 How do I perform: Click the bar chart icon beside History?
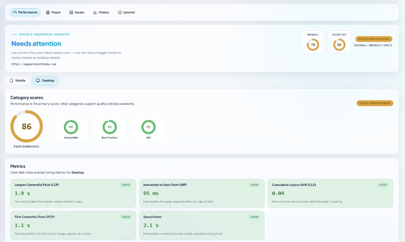pyautogui.click(x=95, y=12)
